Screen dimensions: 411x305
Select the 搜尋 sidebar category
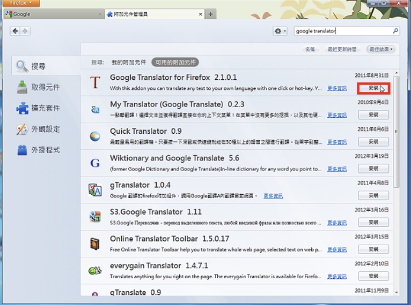[x=46, y=66]
